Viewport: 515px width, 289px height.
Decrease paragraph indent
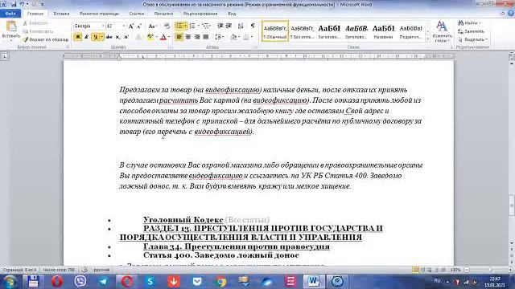220,26
